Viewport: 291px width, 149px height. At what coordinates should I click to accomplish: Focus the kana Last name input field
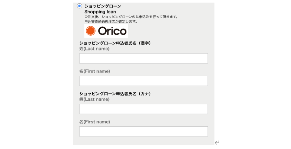click(143, 109)
